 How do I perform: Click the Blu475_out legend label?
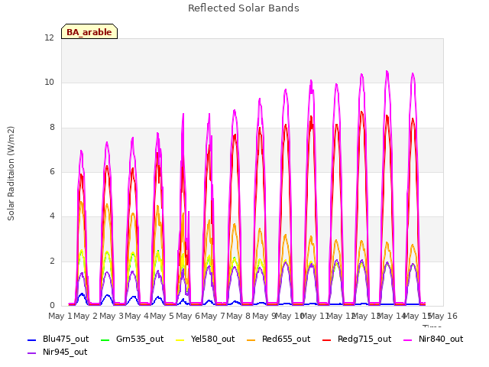coord(66,339)
